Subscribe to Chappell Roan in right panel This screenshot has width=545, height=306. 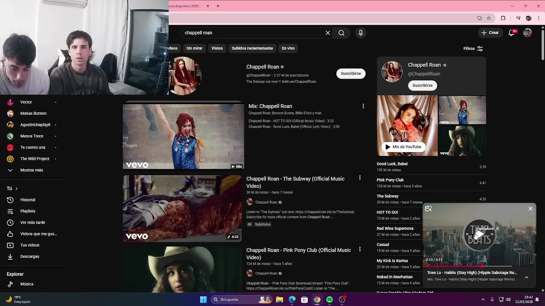422,85
